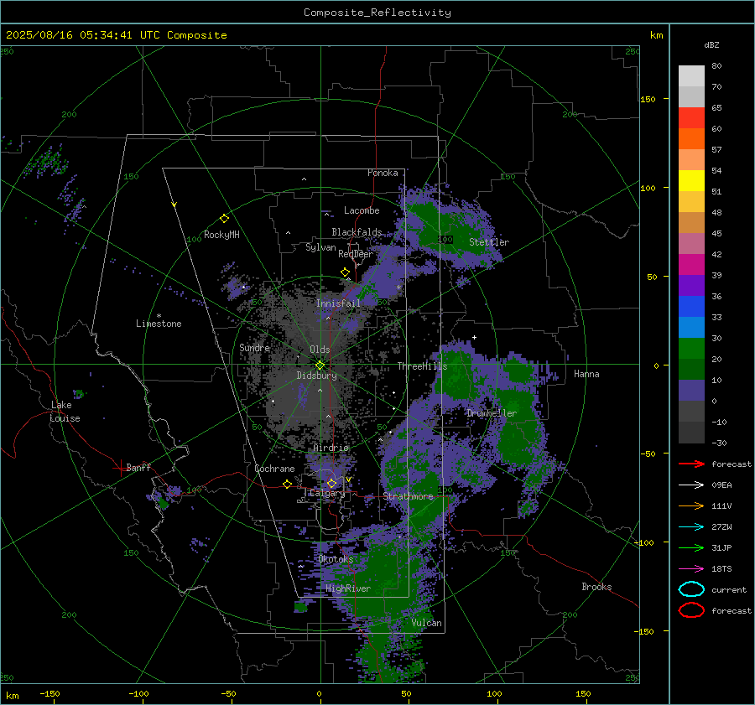Viewport: 755px width, 705px height.
Task: Click the Strathmore label
Action: point(409,496)
